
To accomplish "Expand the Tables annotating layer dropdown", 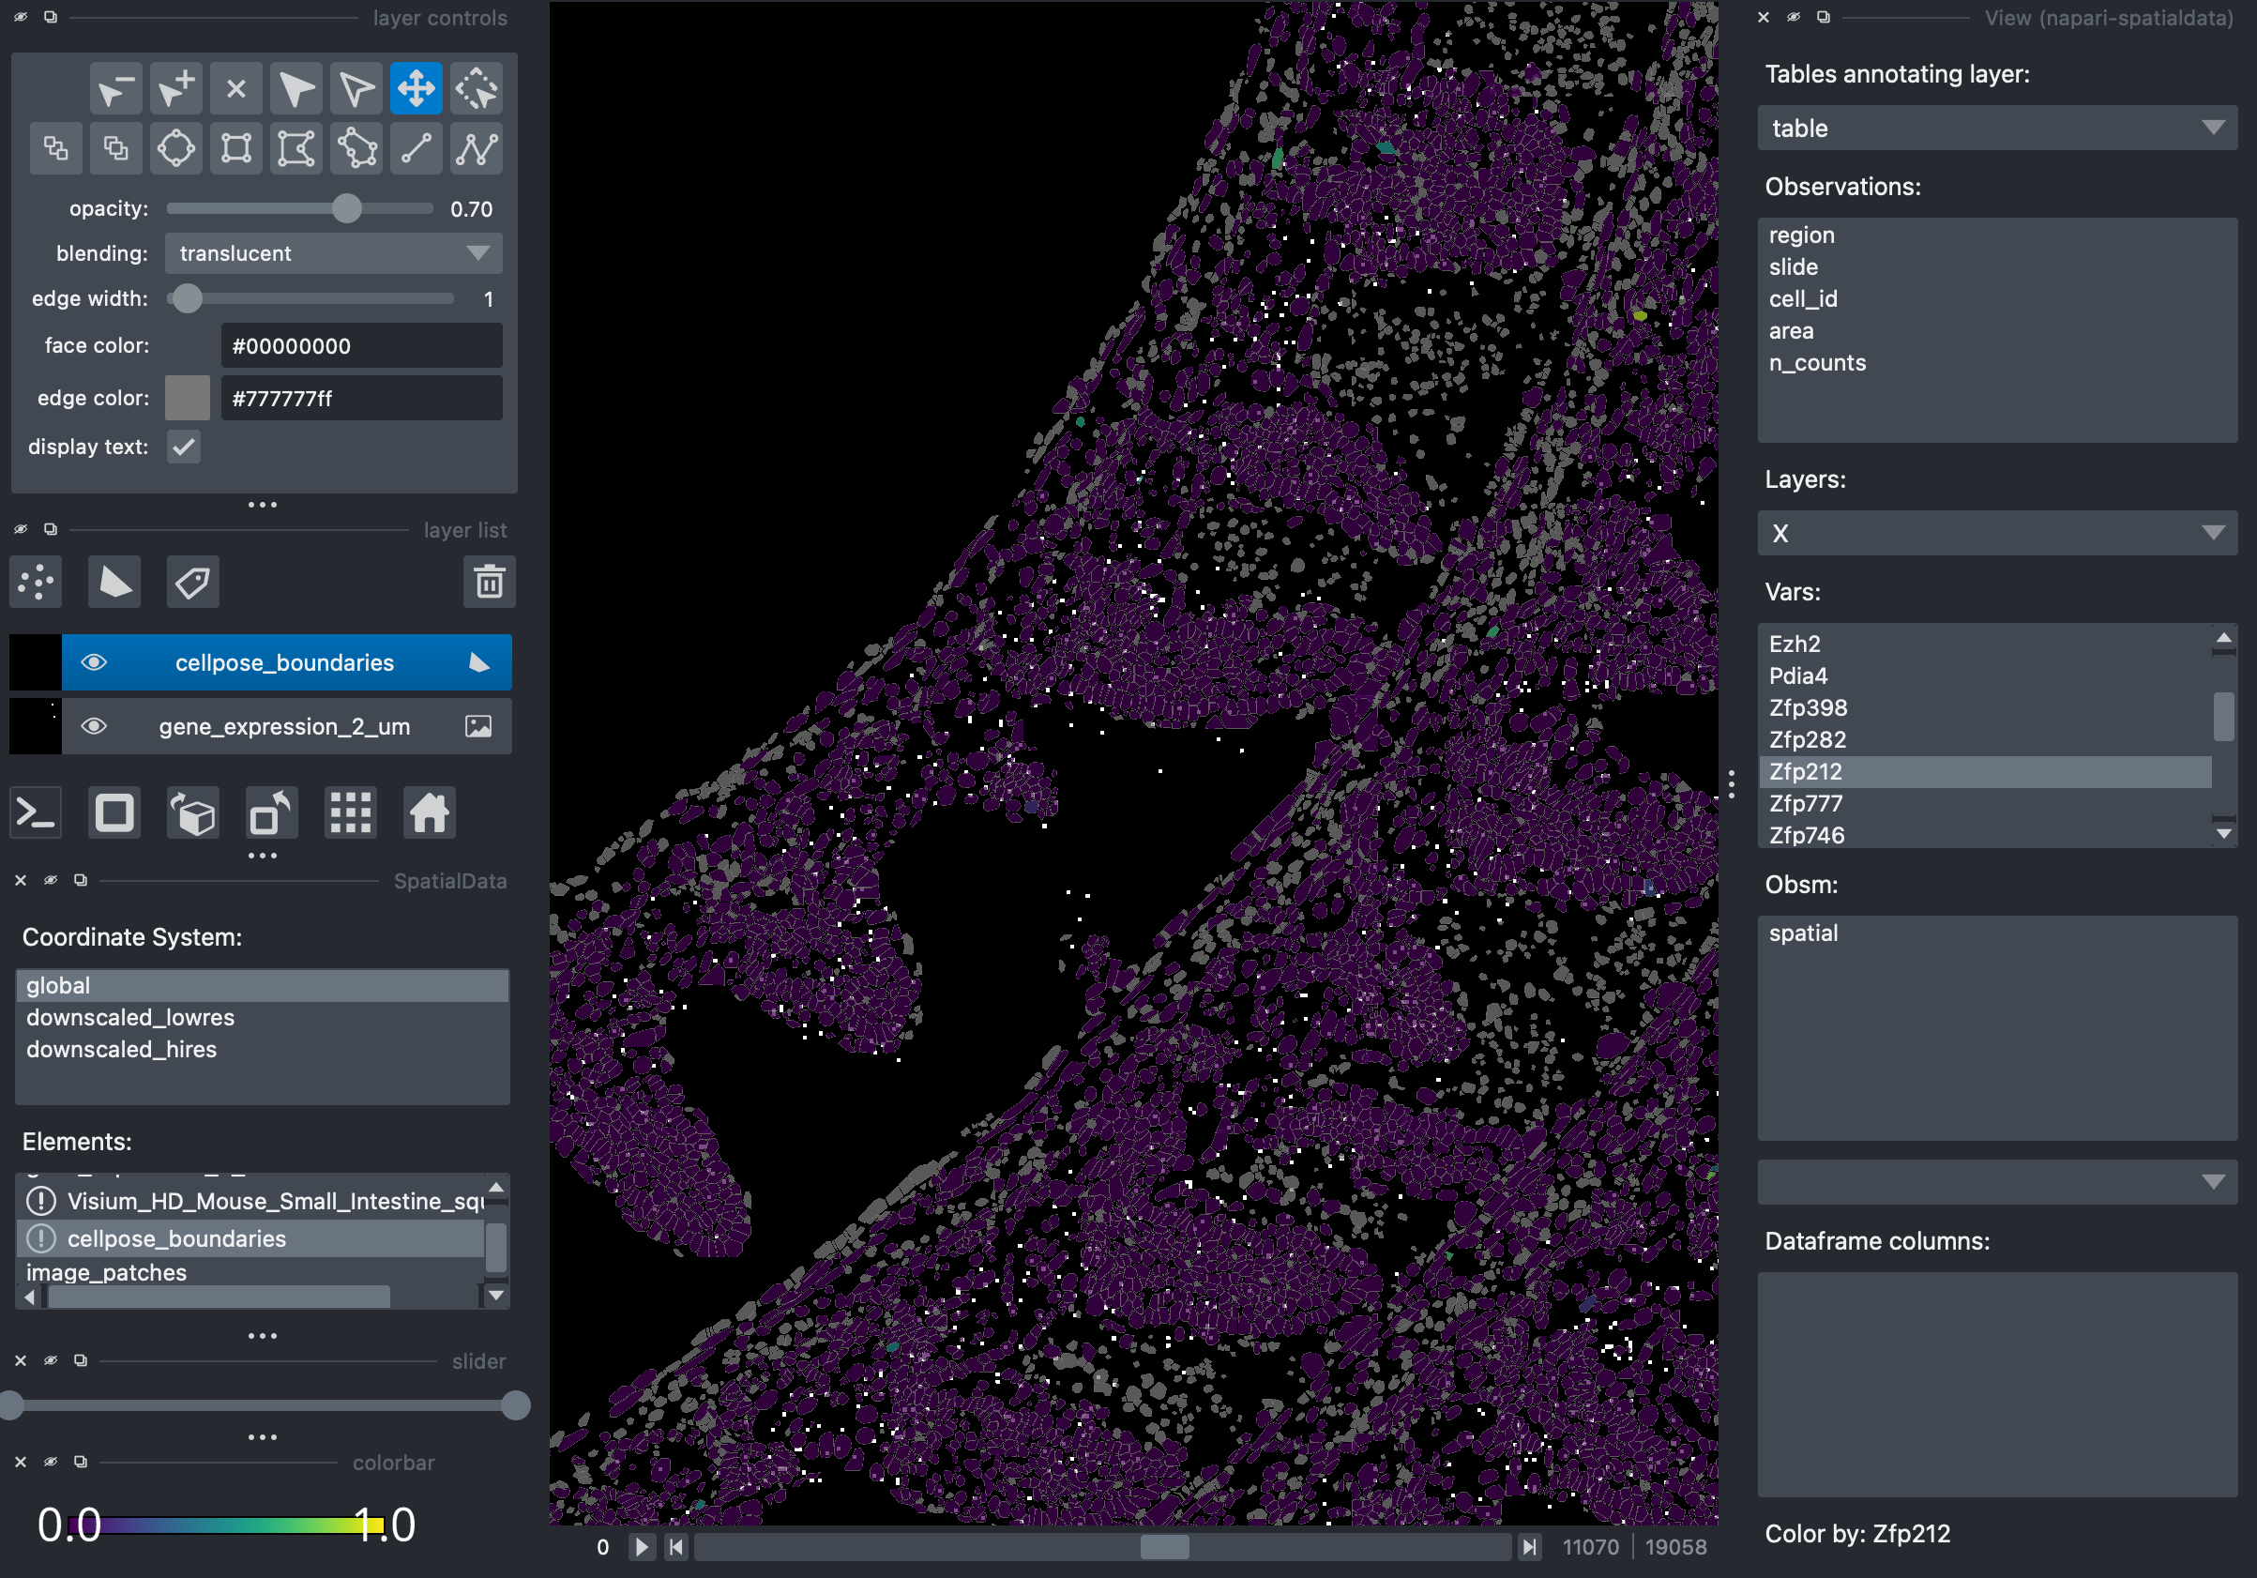I will 1995,129.
